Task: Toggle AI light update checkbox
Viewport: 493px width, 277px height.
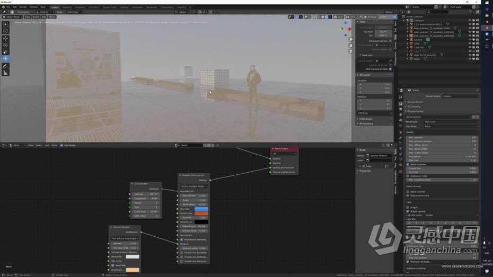Action: (408, 211)
